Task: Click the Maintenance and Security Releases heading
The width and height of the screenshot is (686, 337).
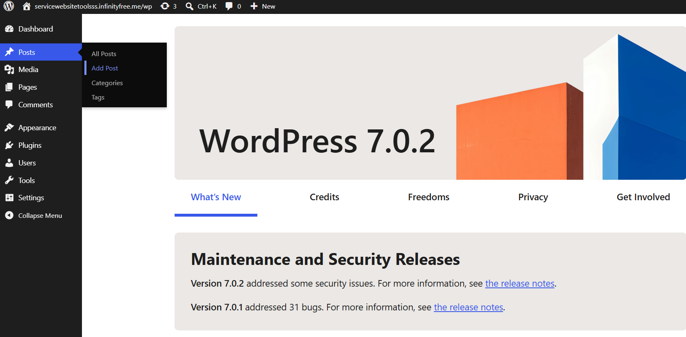Action: 325,259
